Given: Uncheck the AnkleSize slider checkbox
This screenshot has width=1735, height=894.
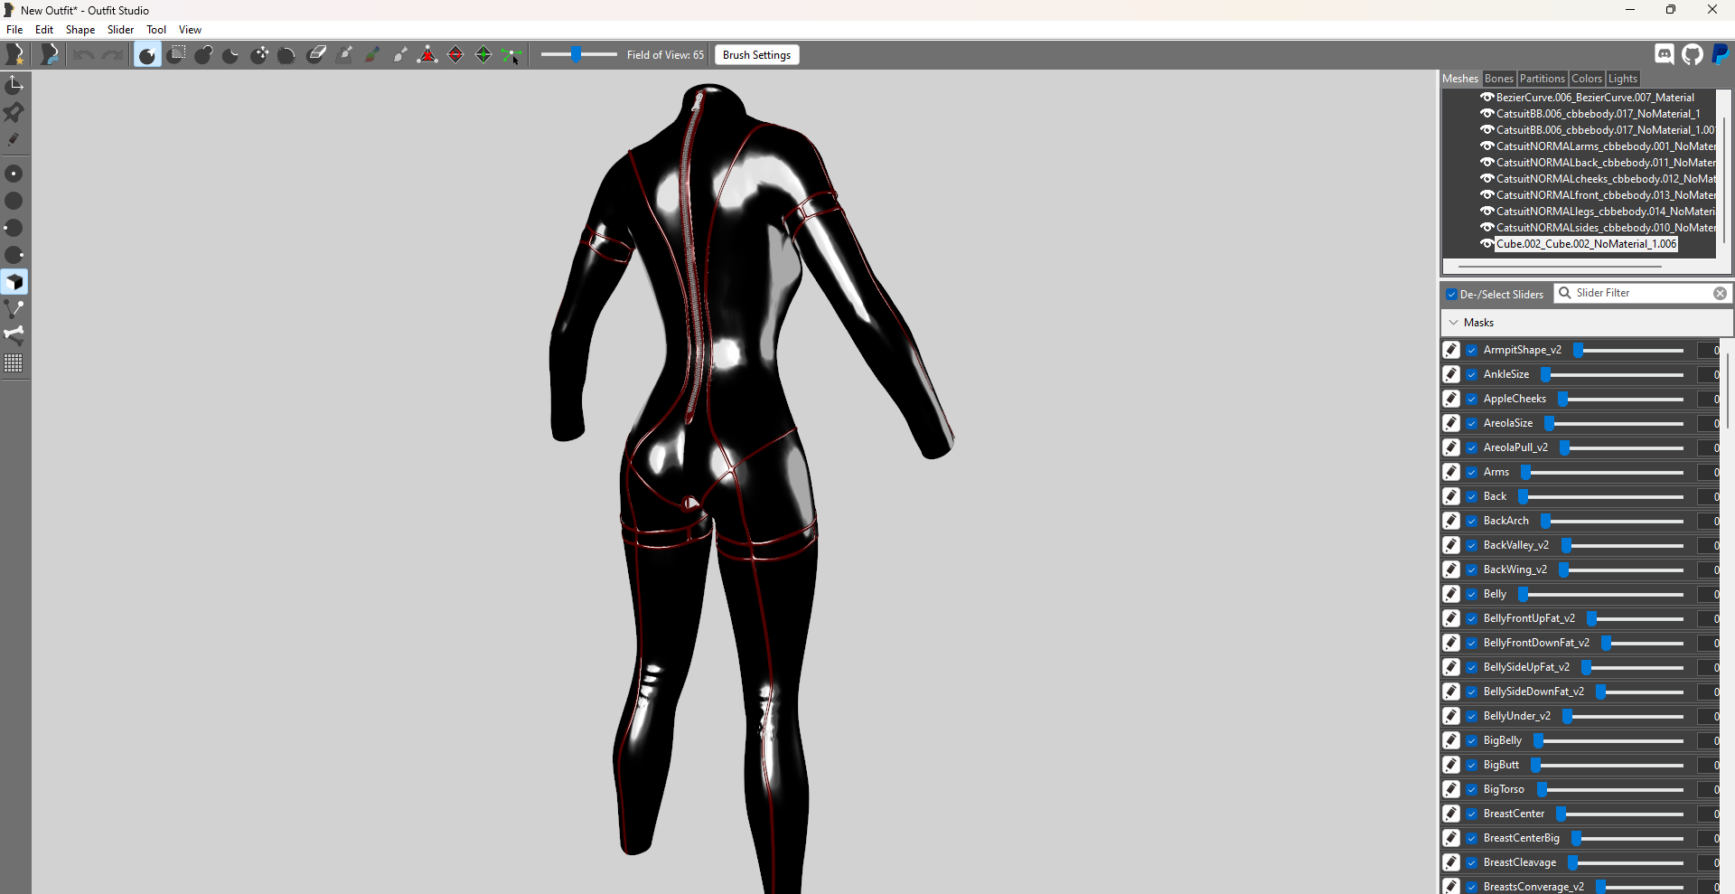Looking at the screenshot, I should (1472, 374).
